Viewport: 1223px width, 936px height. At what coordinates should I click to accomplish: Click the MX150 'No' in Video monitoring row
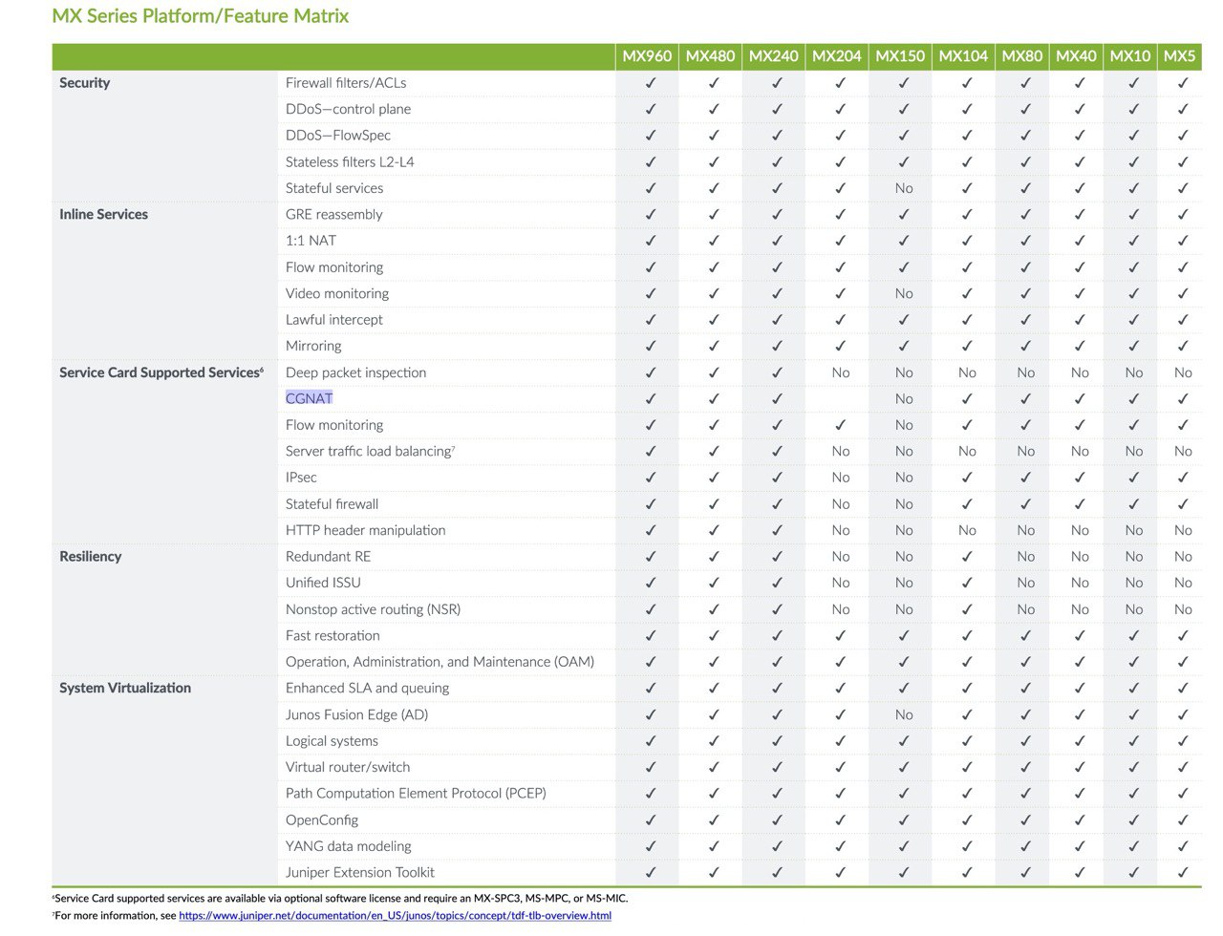coord(904,293)
